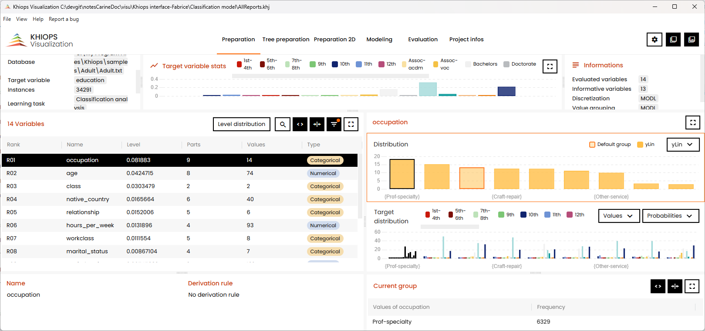Switch to the Preparation 2D tab
Viewport: 705px width, 331px height.
334,40
